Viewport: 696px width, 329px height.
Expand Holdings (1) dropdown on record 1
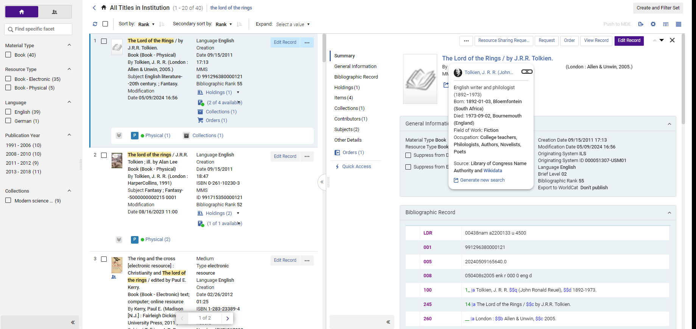point(238,93)
